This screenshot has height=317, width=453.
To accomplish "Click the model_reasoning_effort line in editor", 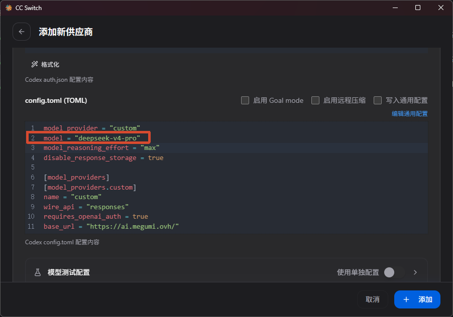I will tap(101, 147).
